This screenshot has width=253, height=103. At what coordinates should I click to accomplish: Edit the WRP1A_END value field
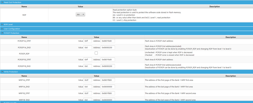coord(88,87)
